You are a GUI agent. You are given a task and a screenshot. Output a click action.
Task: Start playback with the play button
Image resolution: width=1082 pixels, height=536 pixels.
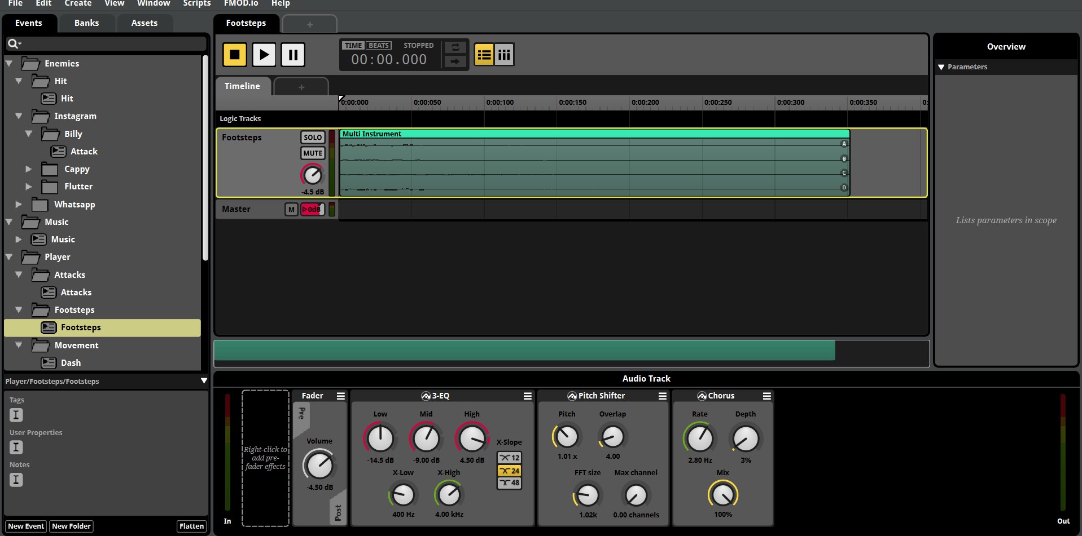tap(264, 55)
